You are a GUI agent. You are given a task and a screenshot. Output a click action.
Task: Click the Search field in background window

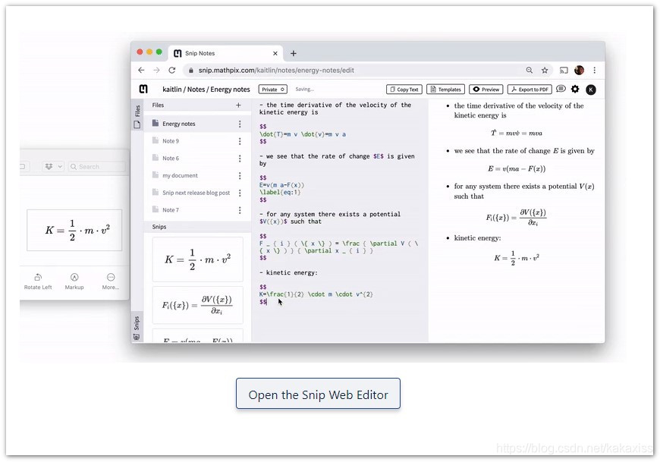(x=96, y=167)
